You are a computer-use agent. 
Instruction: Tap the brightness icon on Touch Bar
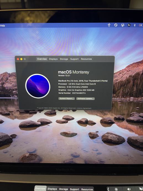pos(116,189)
